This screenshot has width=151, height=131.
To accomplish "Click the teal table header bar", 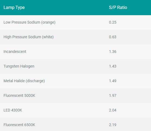I will coord(75,8).
